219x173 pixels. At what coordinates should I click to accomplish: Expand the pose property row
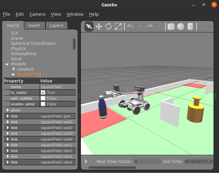(x=8, y=110)
